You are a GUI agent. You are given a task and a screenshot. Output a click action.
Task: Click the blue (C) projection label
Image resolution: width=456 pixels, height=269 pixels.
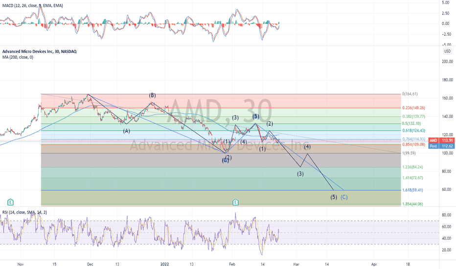(344, 197)
